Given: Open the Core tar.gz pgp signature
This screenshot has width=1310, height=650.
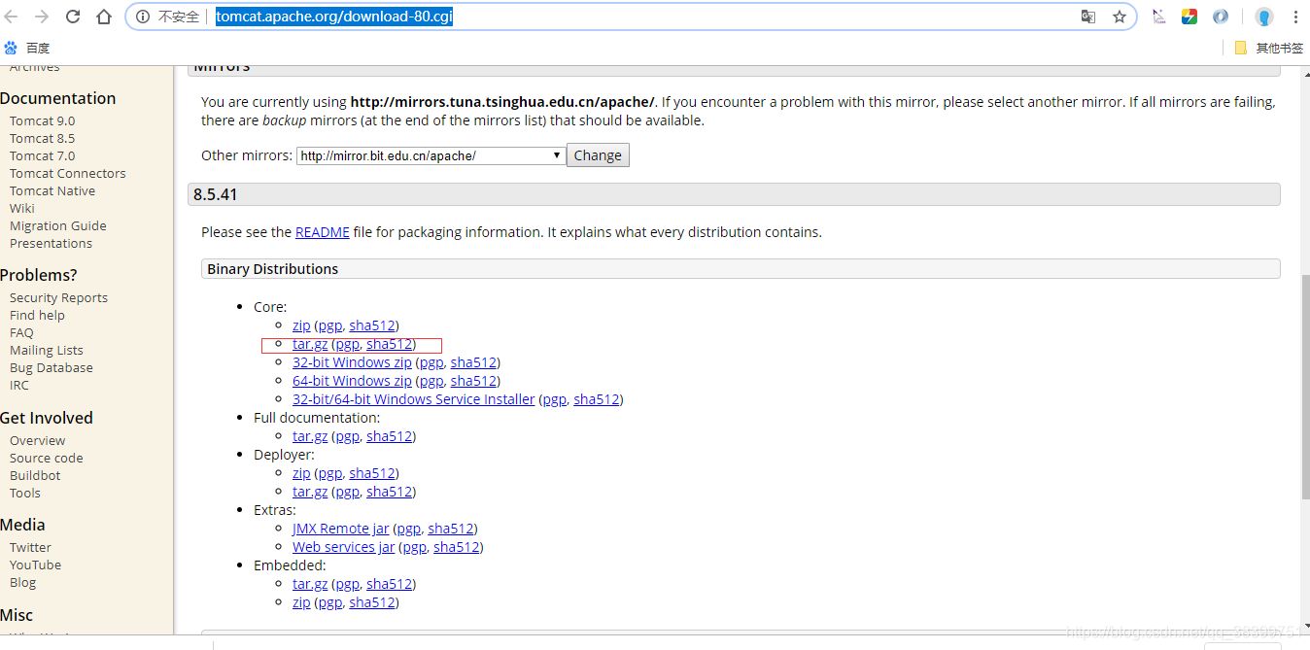Looking at the screenshot, I should tap(348, 344).
